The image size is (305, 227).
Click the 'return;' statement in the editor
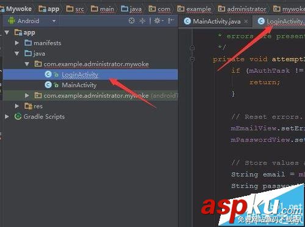[265, 82]
